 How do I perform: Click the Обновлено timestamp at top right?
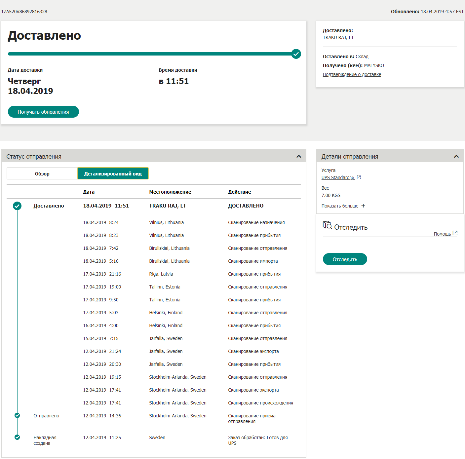coord(427,12)
